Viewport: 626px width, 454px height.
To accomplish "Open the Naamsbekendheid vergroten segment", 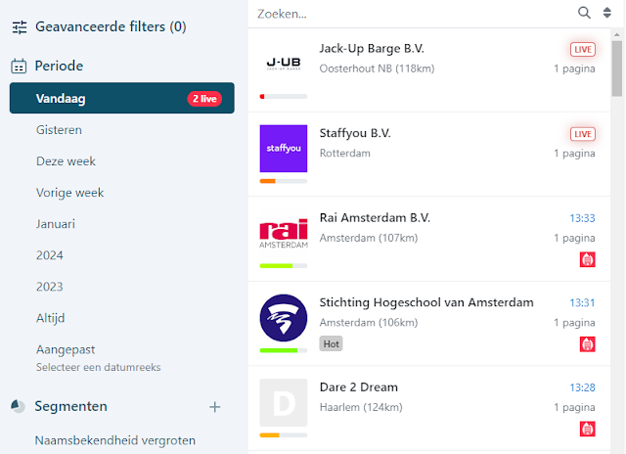I will click(x=115, y=440).
